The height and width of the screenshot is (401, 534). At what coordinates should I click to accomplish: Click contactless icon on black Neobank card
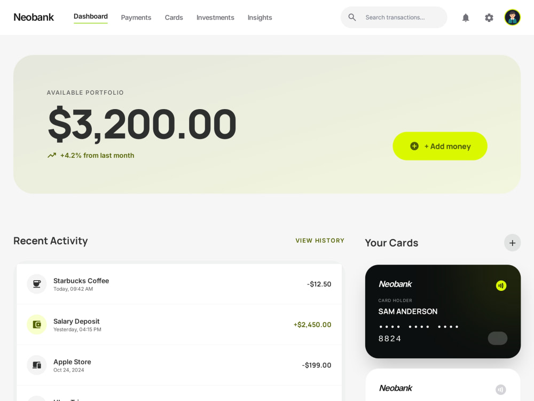(x=501, y=286)
